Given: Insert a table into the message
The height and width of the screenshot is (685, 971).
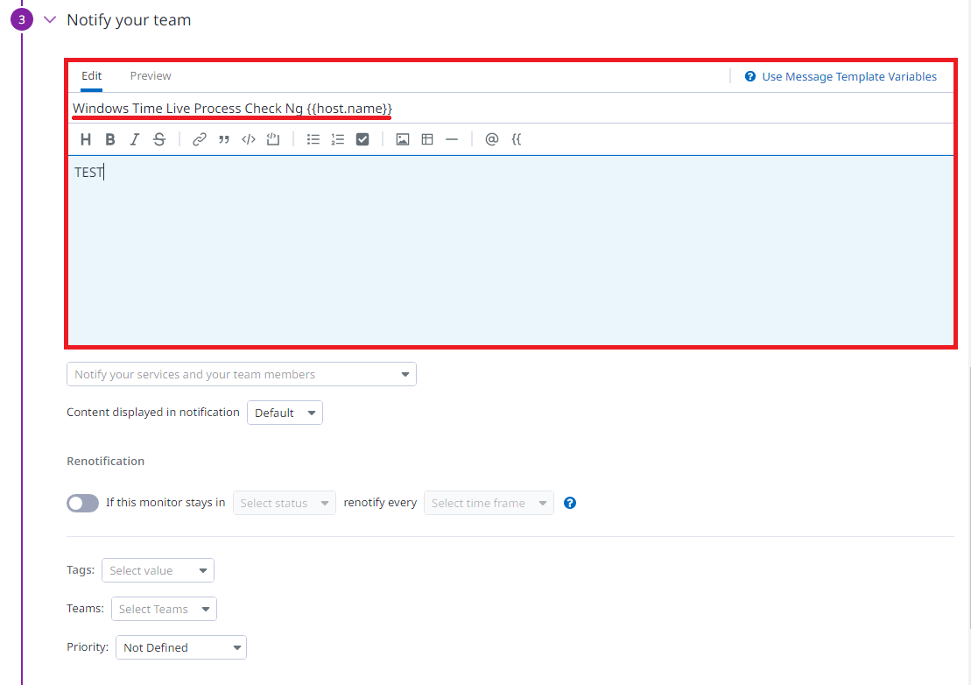Looking at the screenshot, I should [x=427, y=139].
